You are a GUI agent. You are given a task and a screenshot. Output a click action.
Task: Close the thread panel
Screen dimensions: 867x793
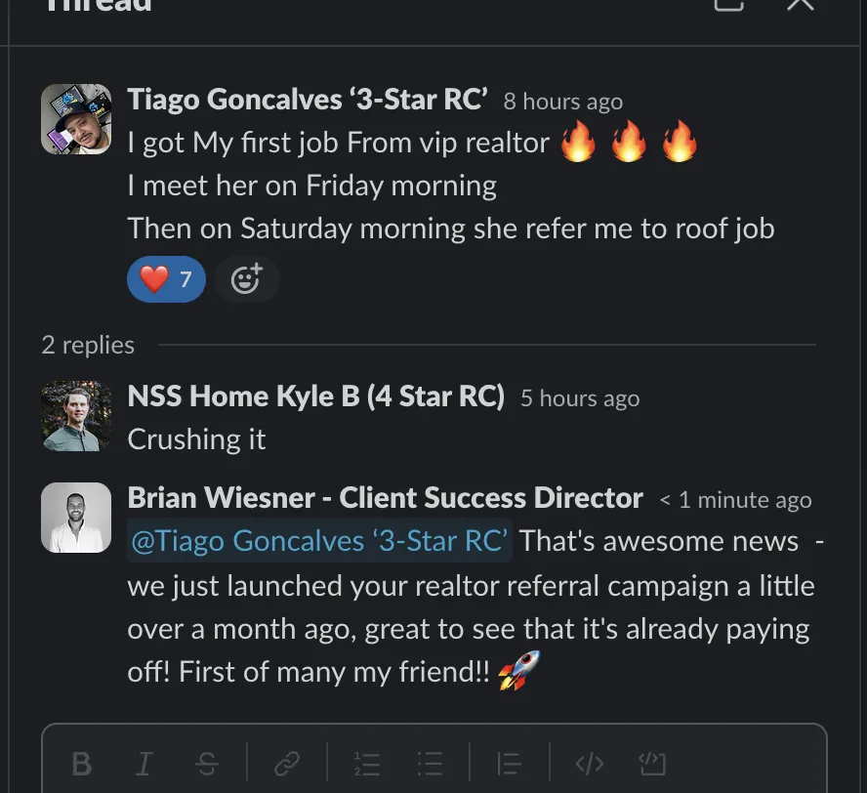click(x=800, y=3)
